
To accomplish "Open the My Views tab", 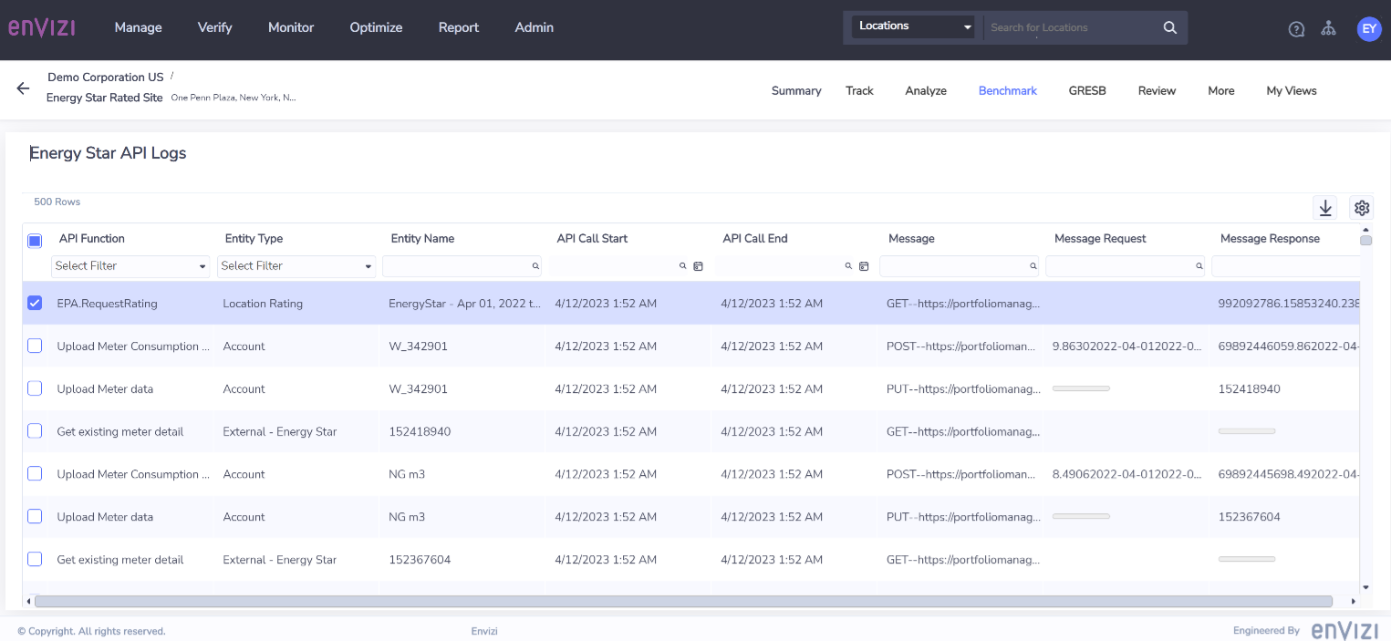I will click(x=1292, y=90).
